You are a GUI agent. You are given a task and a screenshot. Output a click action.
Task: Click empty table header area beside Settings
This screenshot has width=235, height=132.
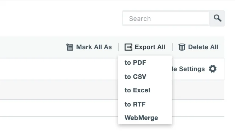point(59,69)
